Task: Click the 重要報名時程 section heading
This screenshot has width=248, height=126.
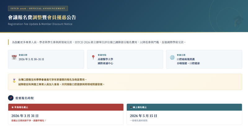Action: pyautogui.click(x=24, y=98)
